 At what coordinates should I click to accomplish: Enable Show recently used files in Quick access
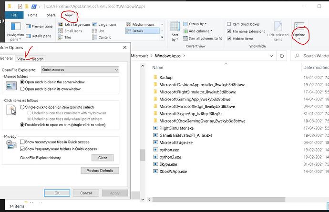pyautogui.click(x=22, y=142)
